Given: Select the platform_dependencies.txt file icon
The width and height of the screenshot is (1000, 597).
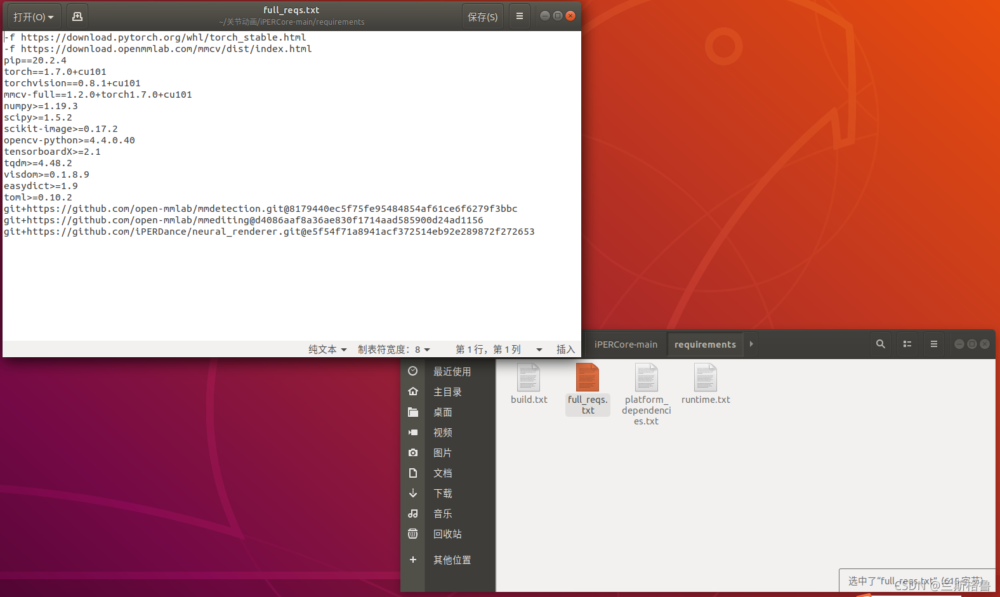Looking at the screenshot, I should click(647, 377).
